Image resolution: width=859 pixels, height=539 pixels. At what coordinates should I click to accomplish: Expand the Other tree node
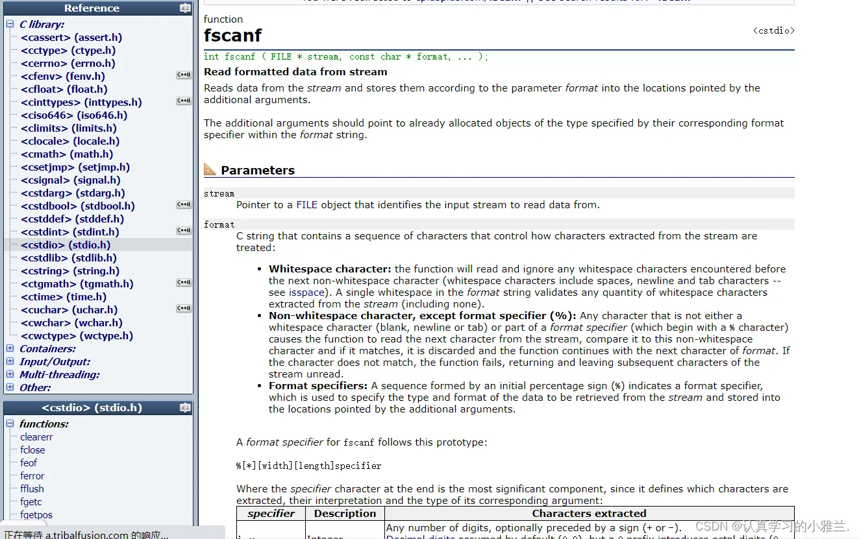coord(10,387)
